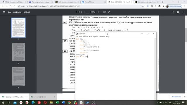The width and height of the screenshot is (187, 105).
Task: Switch to Присоединиться к беседе tab
Action: [x=41, y=2]
